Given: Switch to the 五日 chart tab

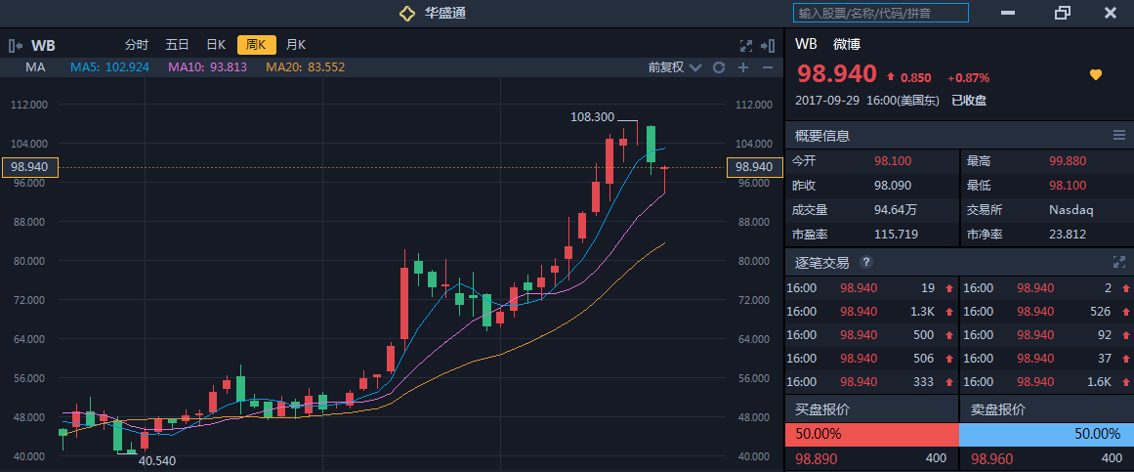Looking at the screenshot, I should [177, 45].
